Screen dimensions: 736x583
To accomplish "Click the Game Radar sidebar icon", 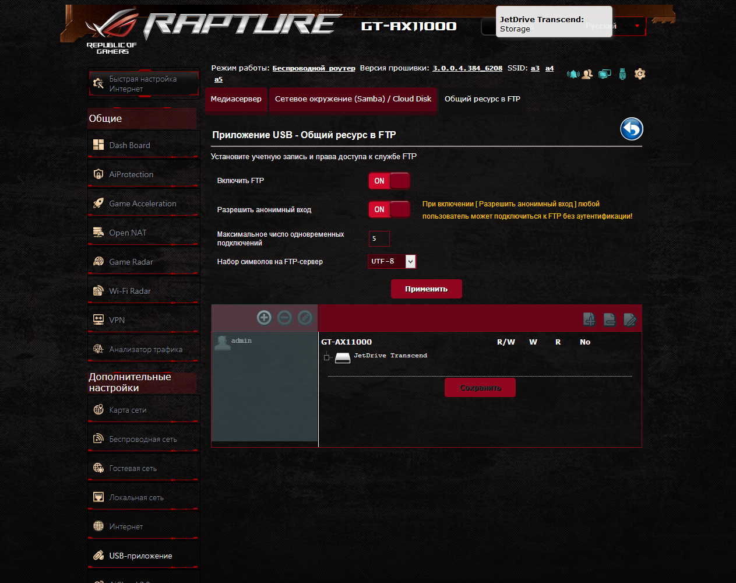I will [98, 262].
